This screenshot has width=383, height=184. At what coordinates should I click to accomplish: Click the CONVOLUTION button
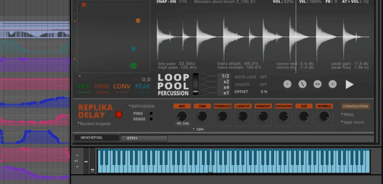pos(355,106)
